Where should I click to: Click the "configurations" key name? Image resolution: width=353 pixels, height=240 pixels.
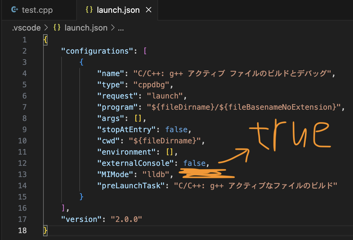[97, 51]
